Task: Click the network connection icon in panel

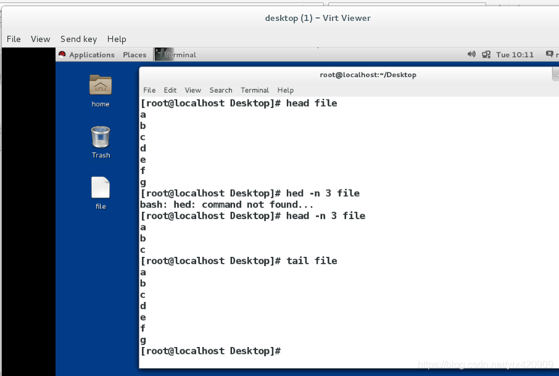Action: pos(486,54)
